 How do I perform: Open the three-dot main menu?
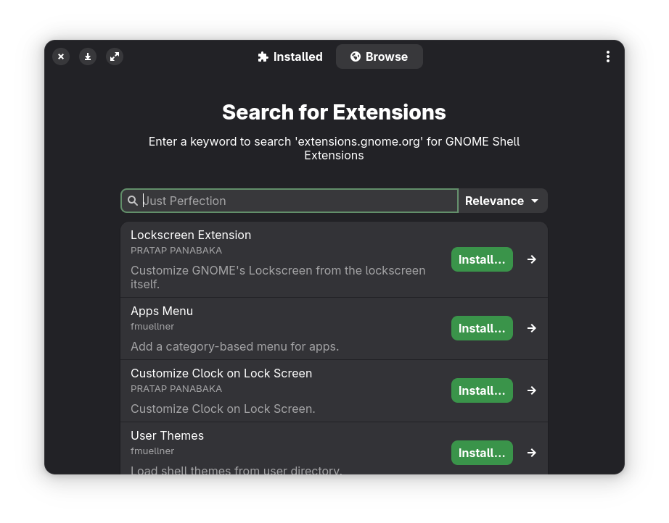(608, 57)
